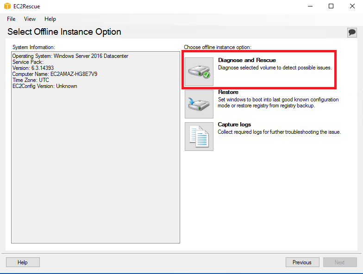Click the Select Offline Instance Option heading
This screenshot has height=274, width=363.
[64, 31]
